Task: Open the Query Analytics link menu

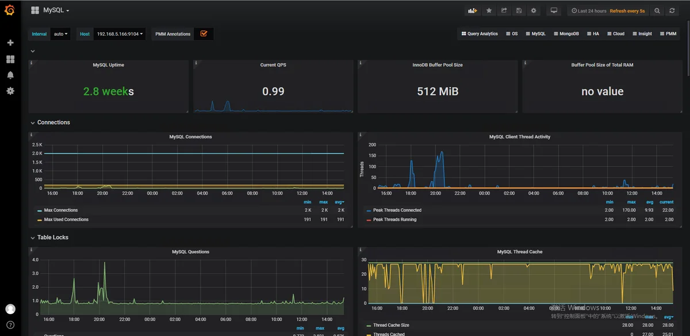Action: (480, 34)
